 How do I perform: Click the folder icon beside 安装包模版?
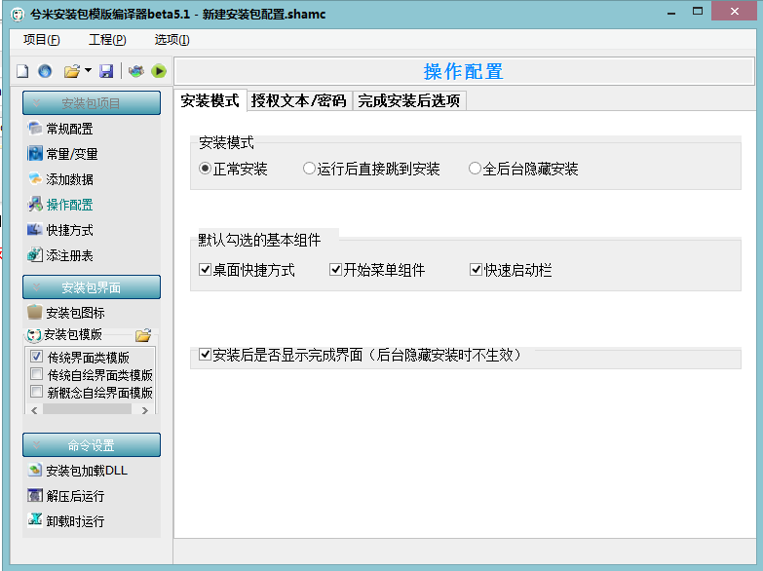pyautogui.click(x=143, y=335)
